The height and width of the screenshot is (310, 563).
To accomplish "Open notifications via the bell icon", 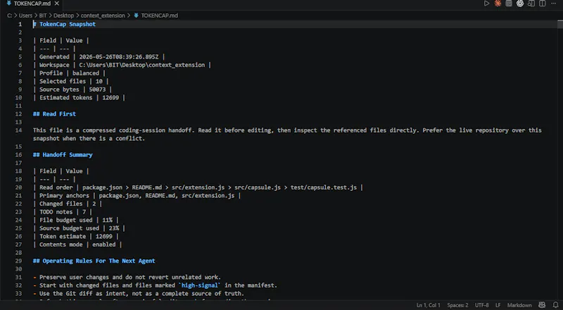I will (x=555, y=305).
